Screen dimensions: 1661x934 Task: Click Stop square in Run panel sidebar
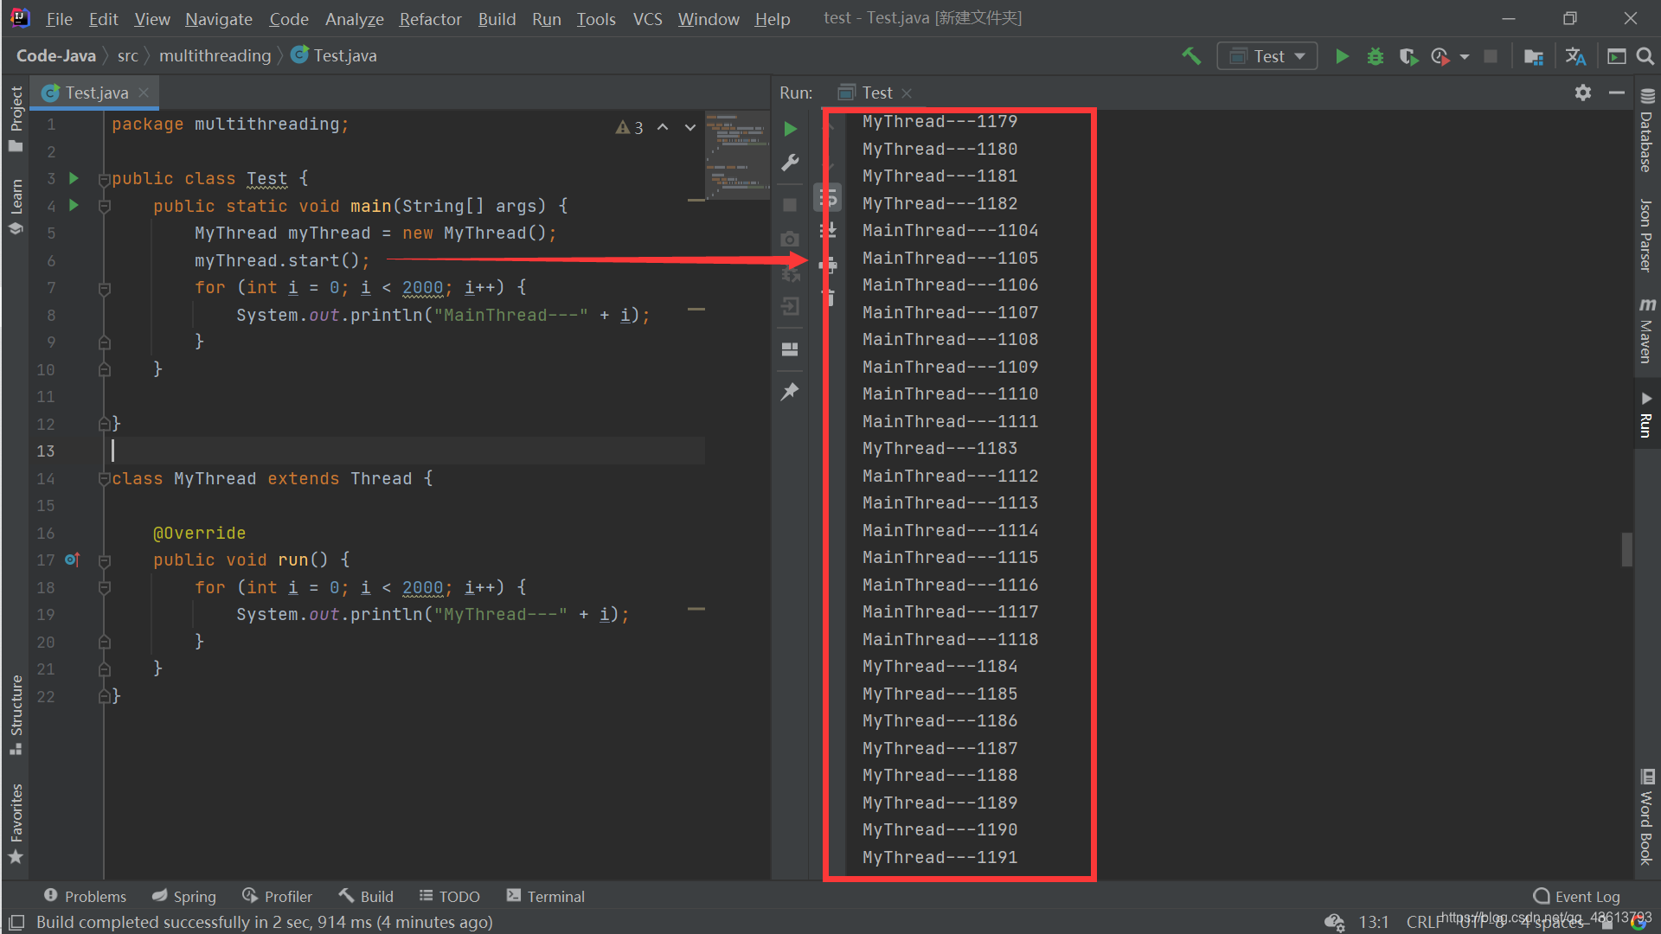coord(790,205)
